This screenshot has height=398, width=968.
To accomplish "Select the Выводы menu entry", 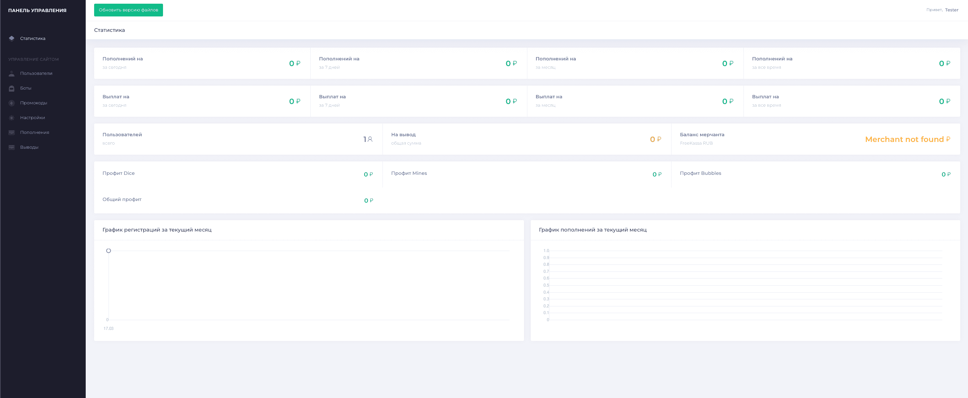I will [x=29, y=147].
